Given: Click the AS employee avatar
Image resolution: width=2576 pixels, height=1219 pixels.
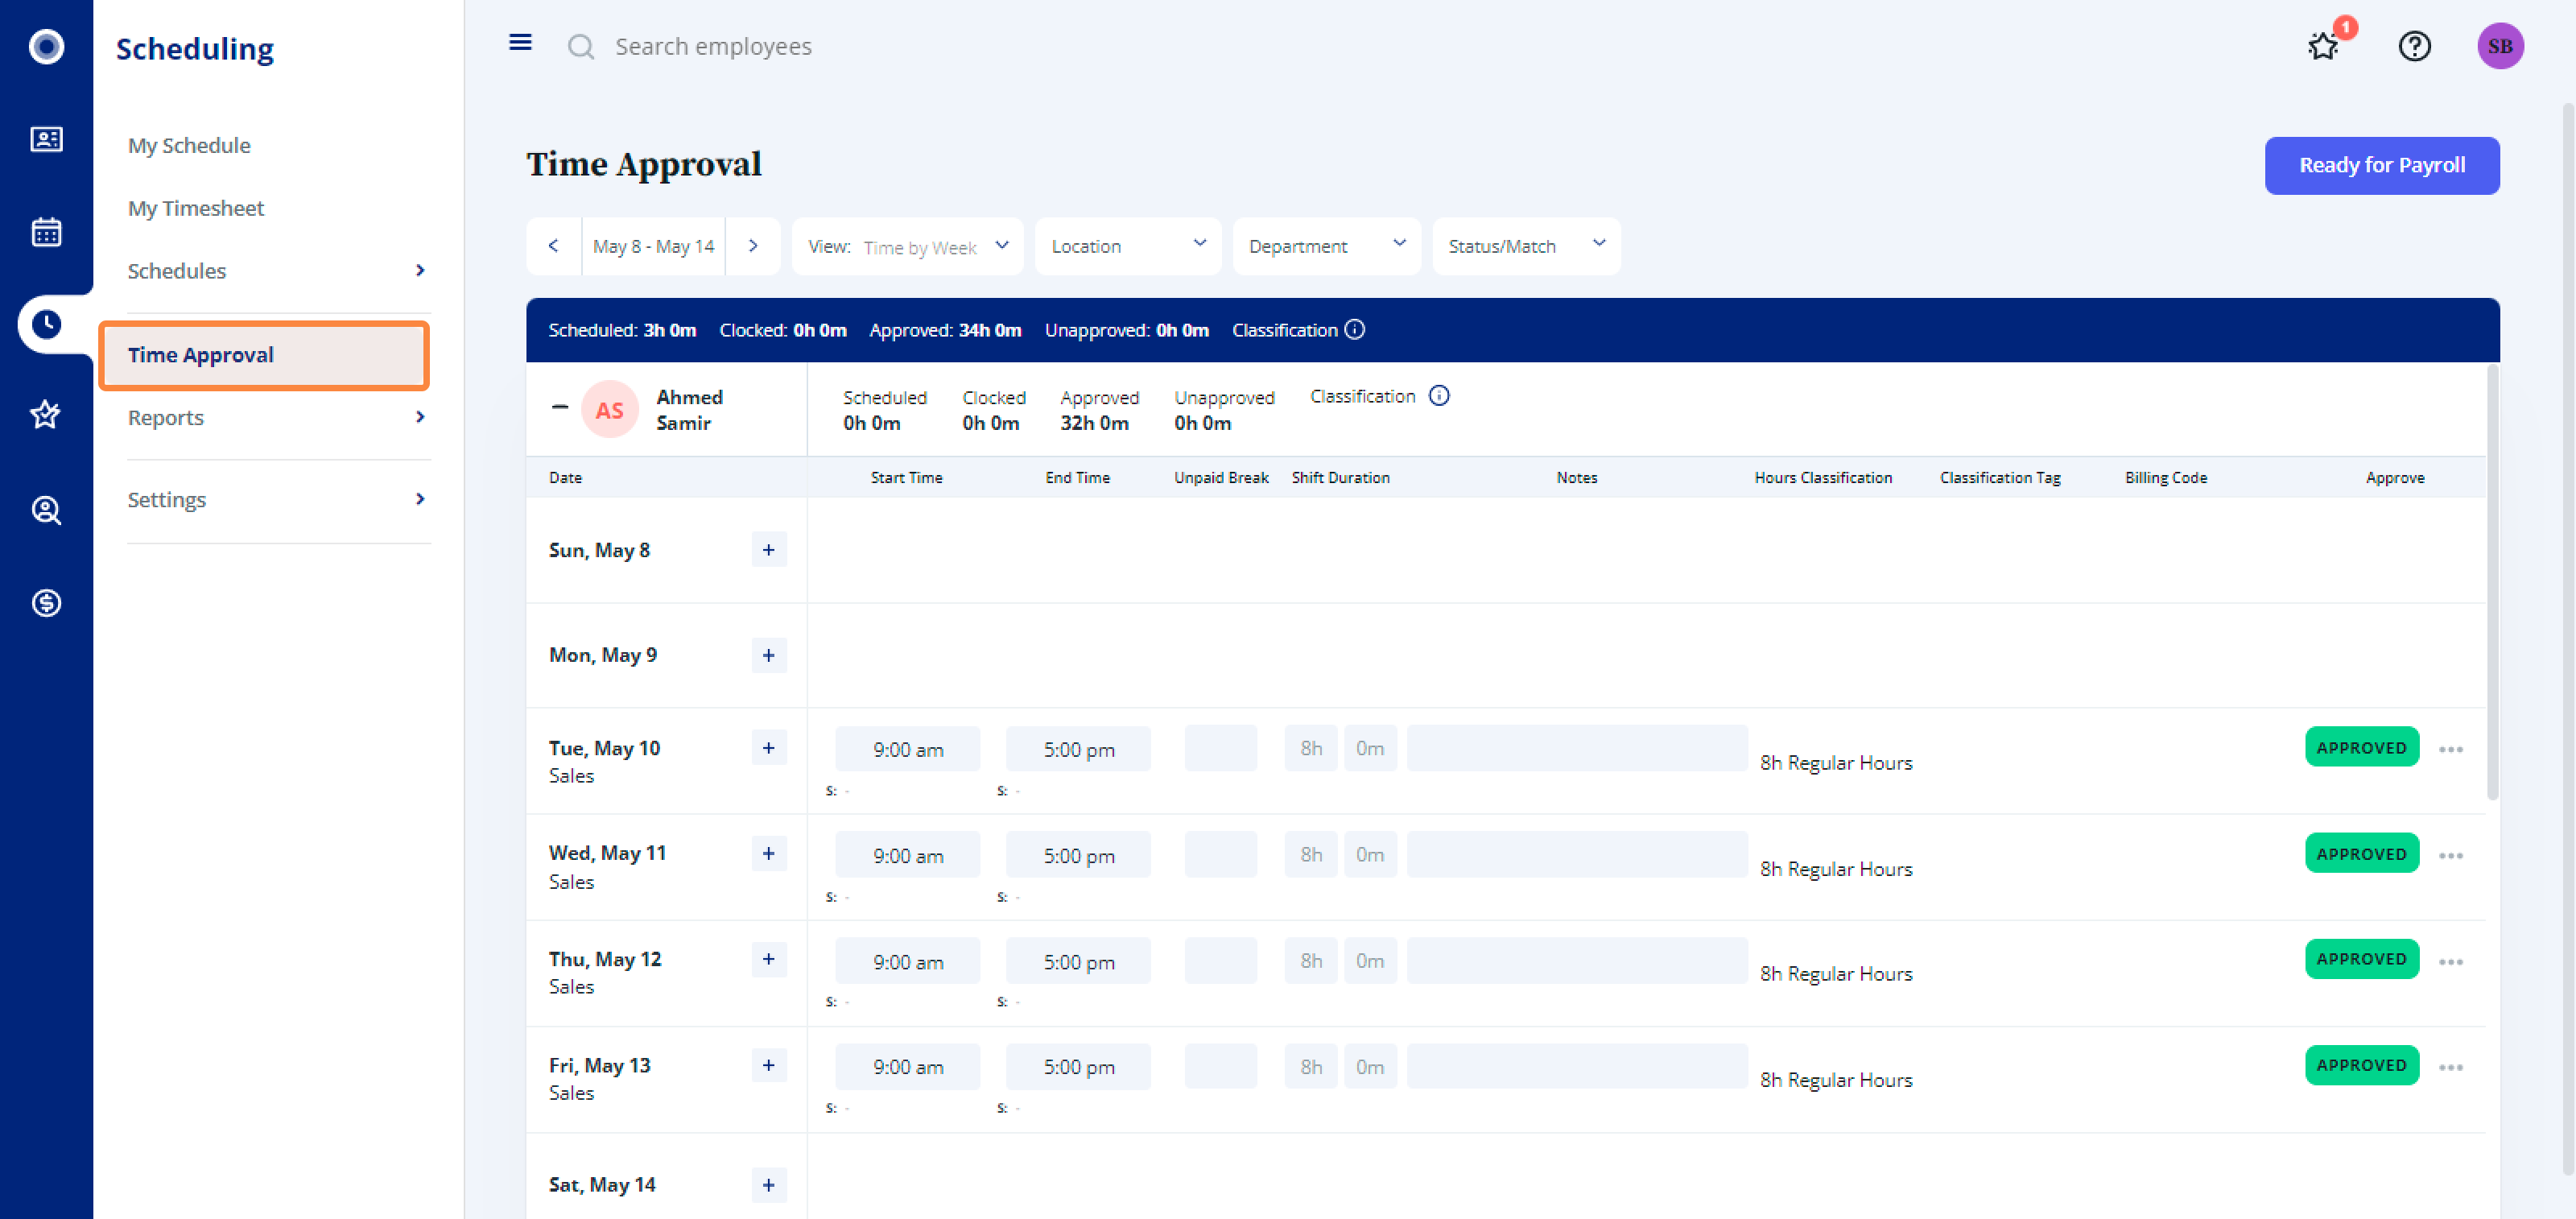Looking at the screenshot, I should tap(610, 410).
